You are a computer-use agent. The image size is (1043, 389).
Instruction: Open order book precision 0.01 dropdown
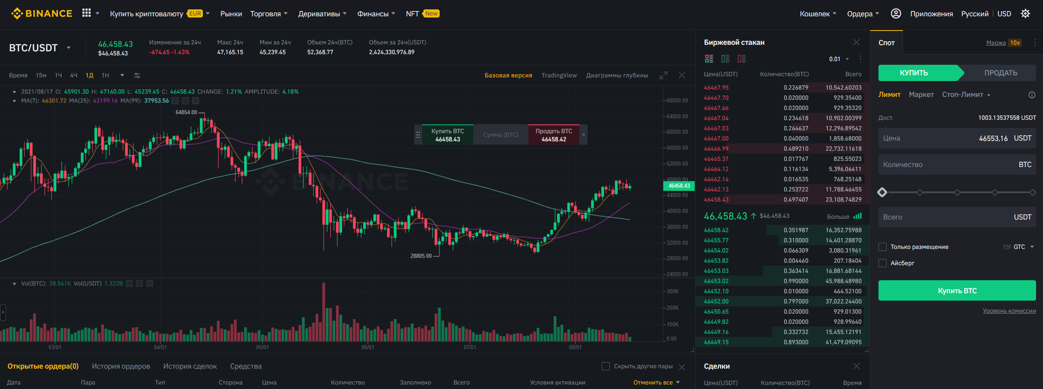pos(838,59)
